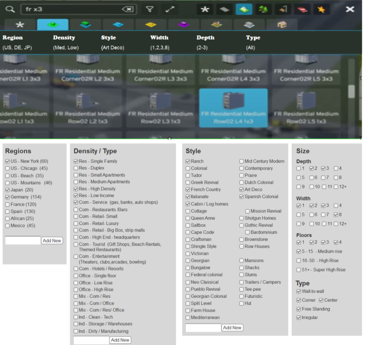Click the tan angled board icon next to trees
The image size is (380, 345).
[x=283, y=9]
